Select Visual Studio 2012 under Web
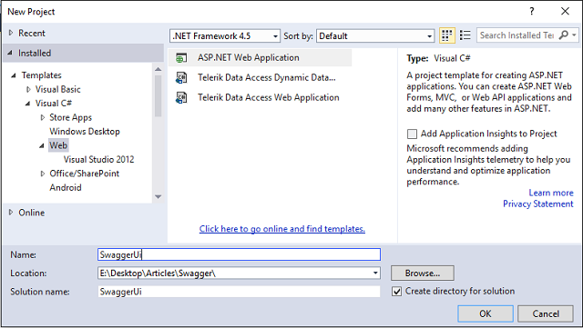 coord(99,160)
